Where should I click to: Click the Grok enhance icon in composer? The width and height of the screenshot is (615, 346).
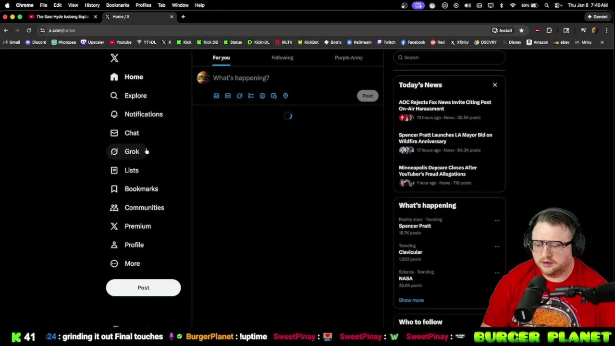(239, 96)
